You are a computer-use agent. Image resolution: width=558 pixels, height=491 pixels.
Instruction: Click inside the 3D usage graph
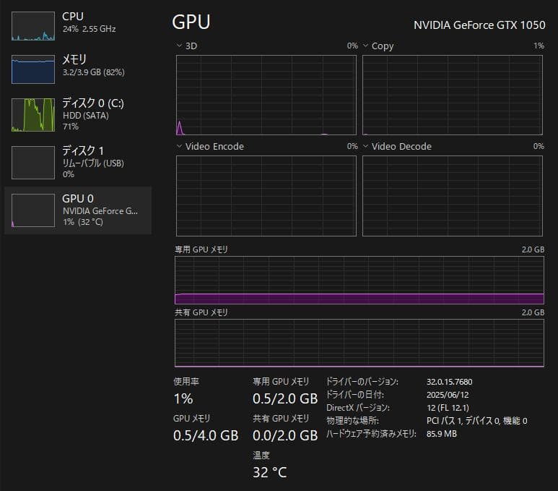[x=266, y=95]
